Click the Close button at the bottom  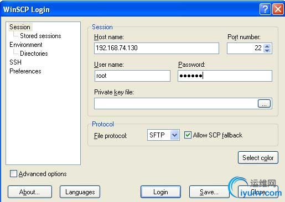(x=258, y=192)
